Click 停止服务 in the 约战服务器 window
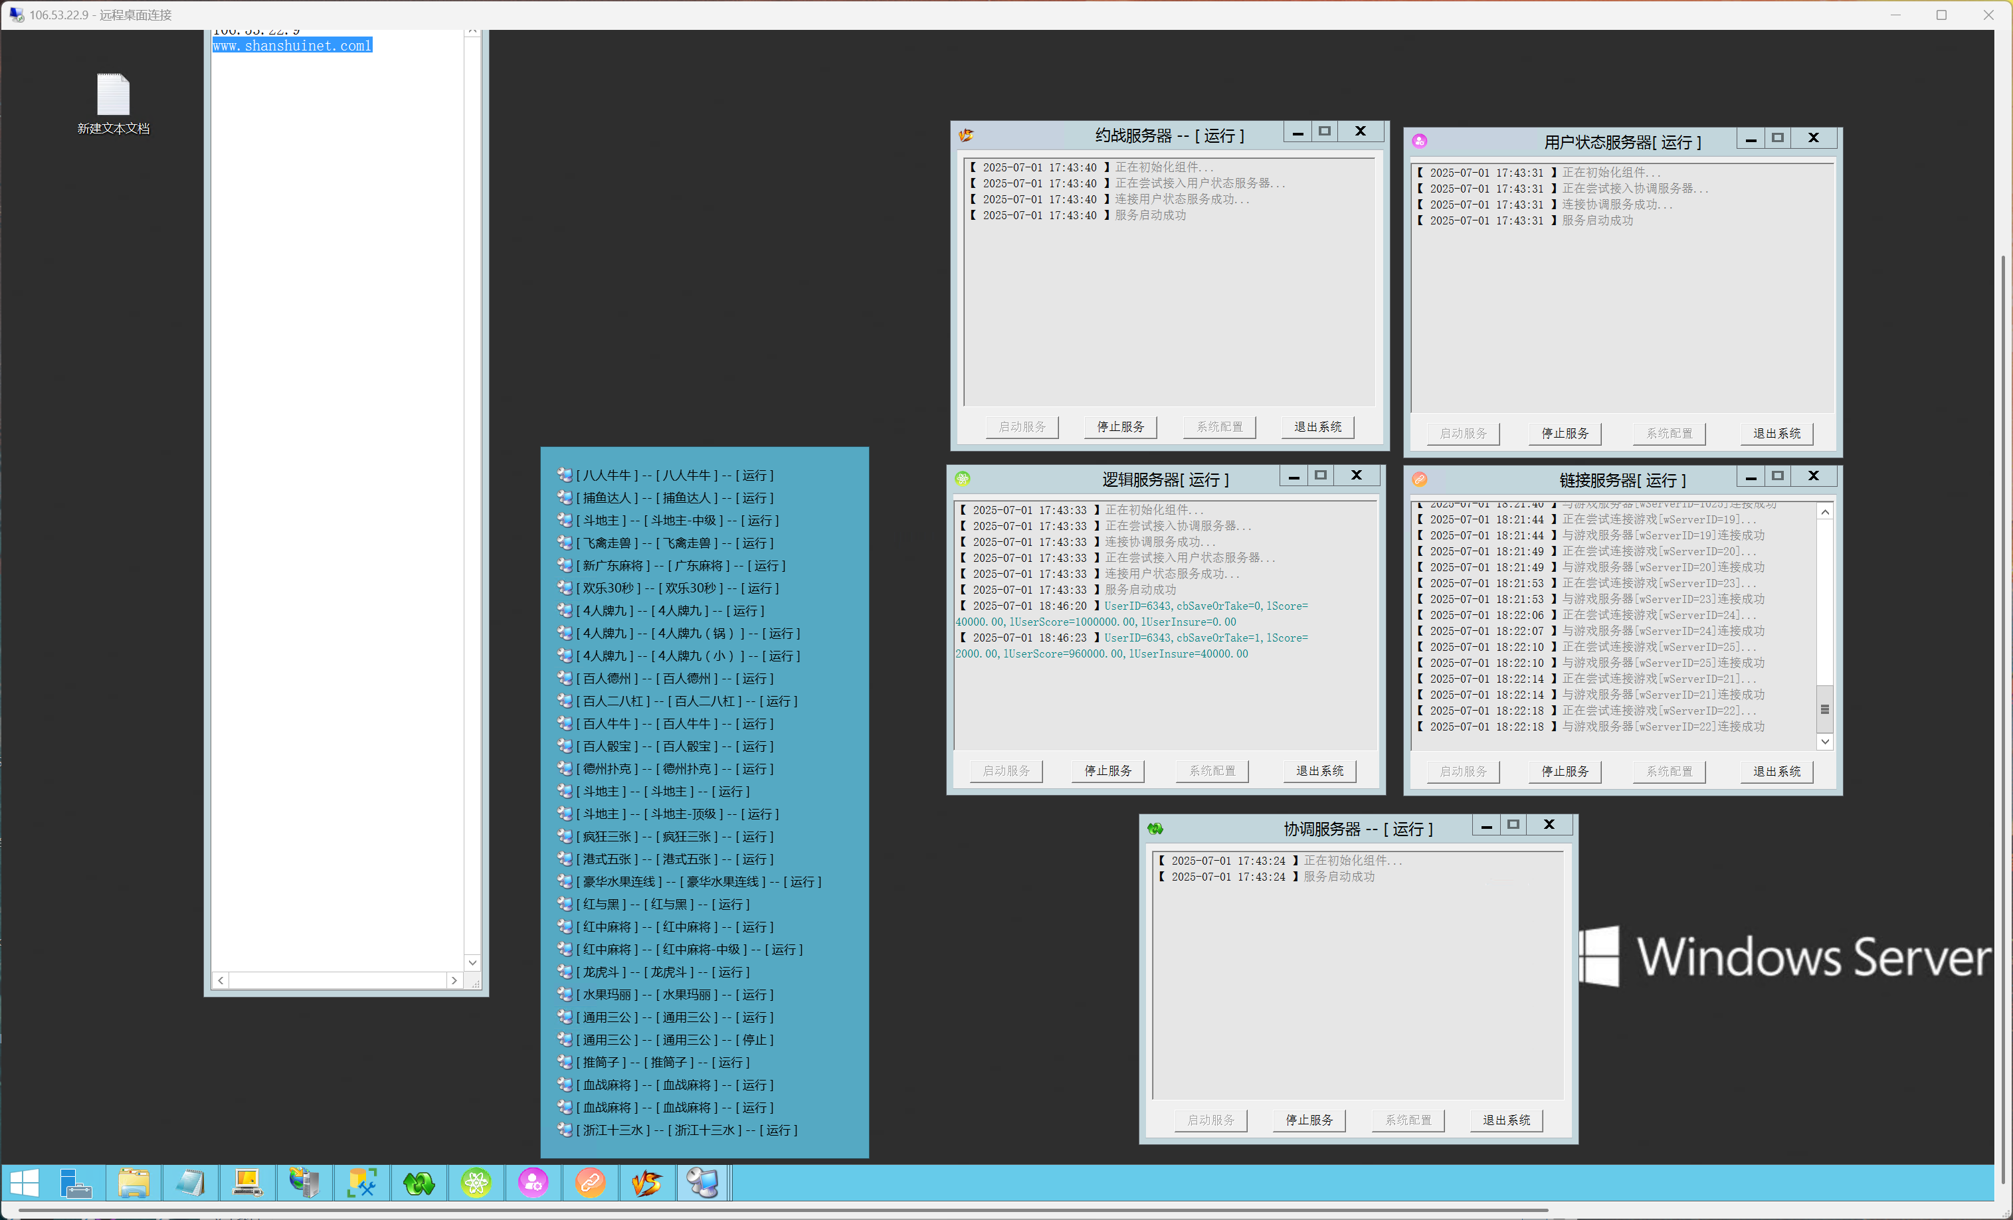2013x1220 pixels. click(x=1120, y=427)
